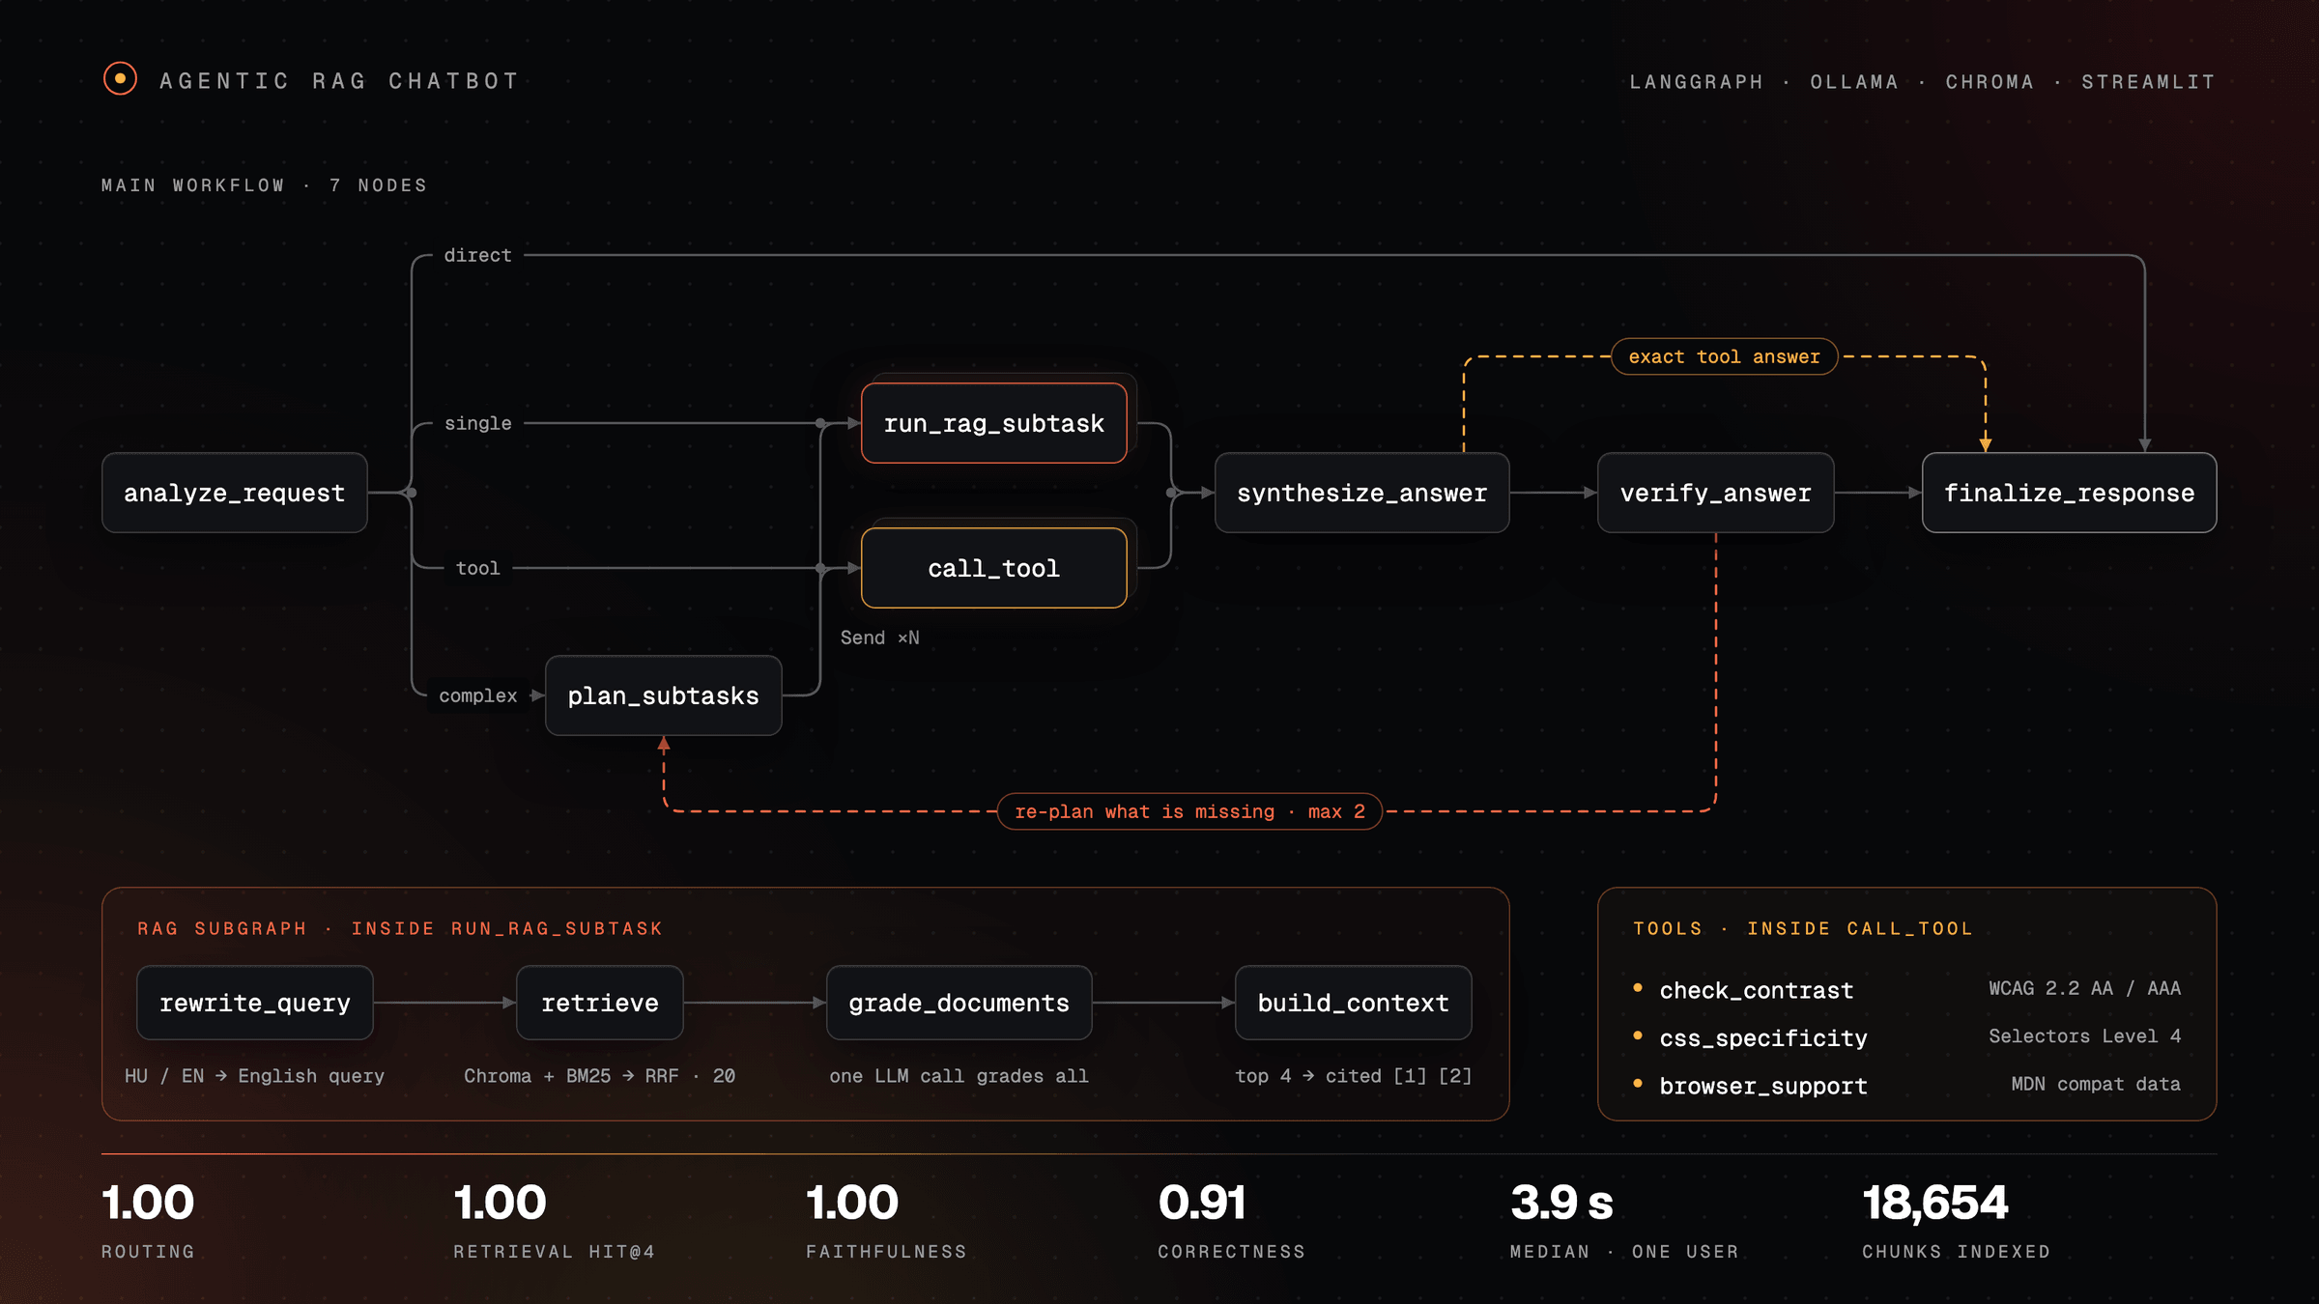Click the 'complex' route label
2319x1304 pixels.
[478, 695]
